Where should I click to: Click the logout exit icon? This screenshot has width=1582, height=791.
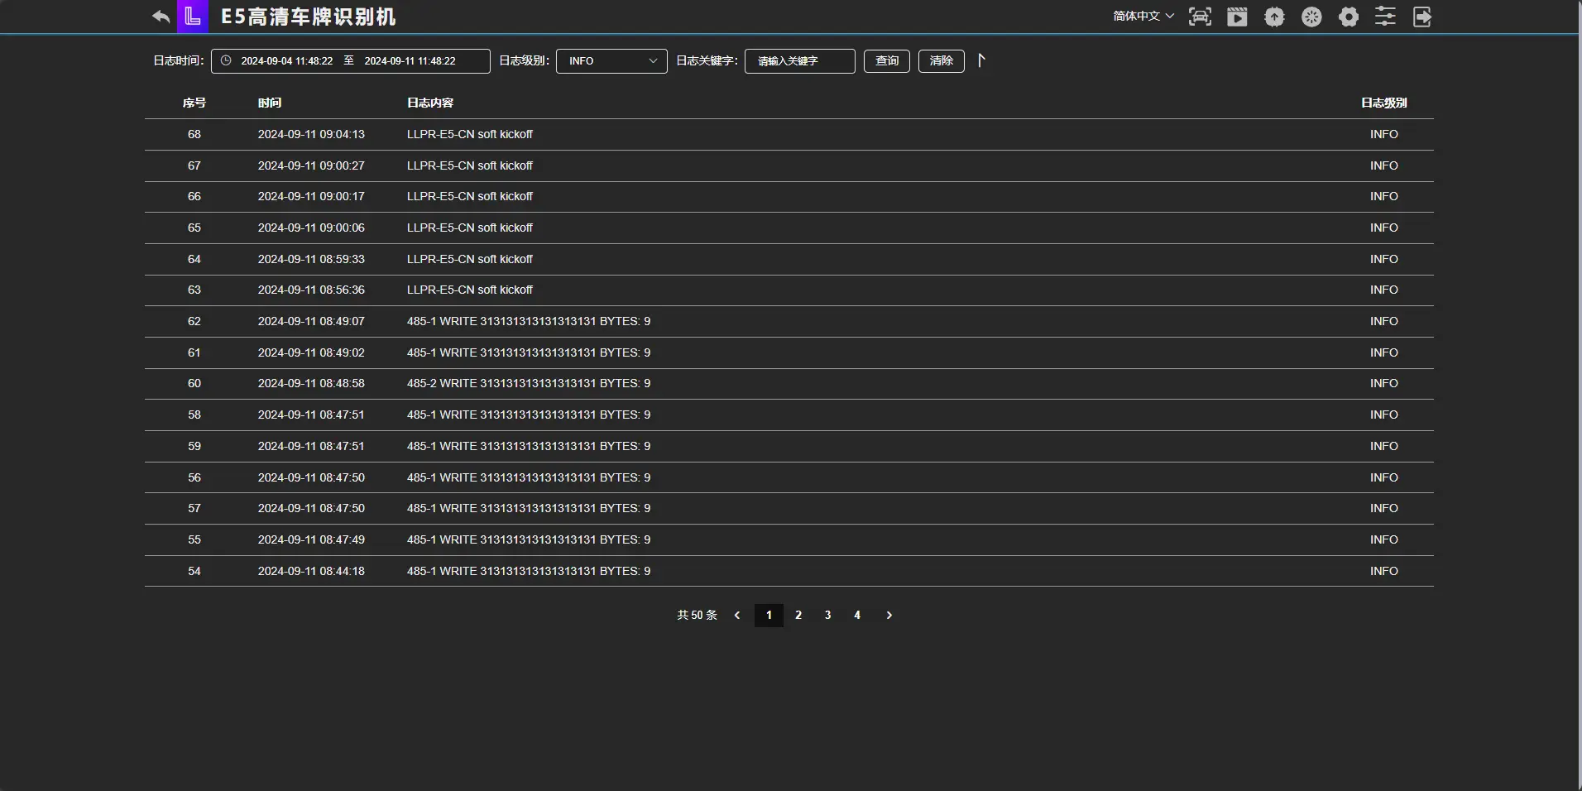[x=1422, y=17]
